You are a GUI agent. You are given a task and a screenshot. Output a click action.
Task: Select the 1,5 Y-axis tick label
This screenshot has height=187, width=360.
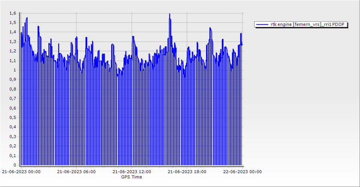pos(13,22)
